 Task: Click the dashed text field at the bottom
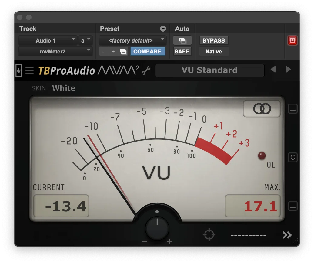point(248,235)
